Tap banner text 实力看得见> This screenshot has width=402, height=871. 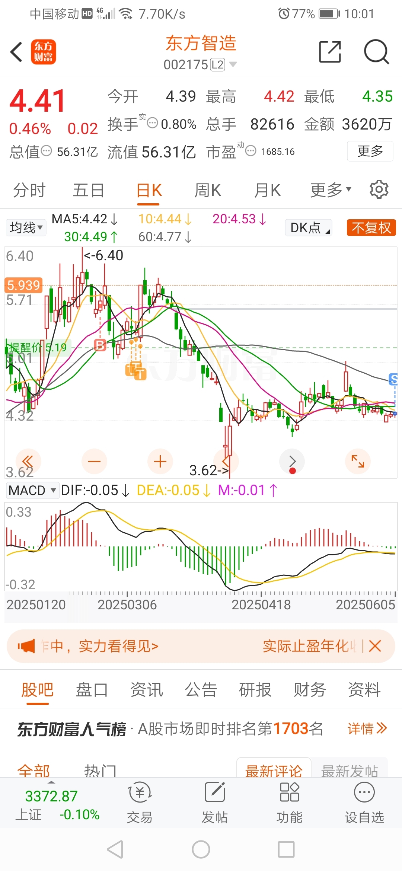(x=118, y=646)
